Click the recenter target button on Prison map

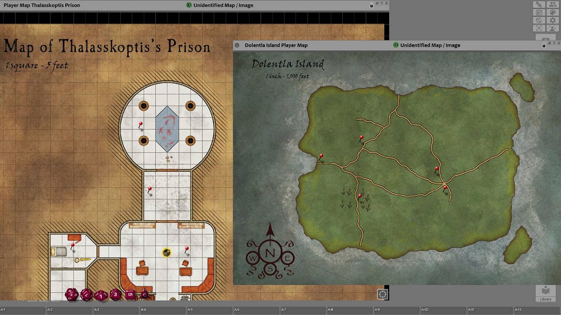pyautogui.click(x=383, y=294)
